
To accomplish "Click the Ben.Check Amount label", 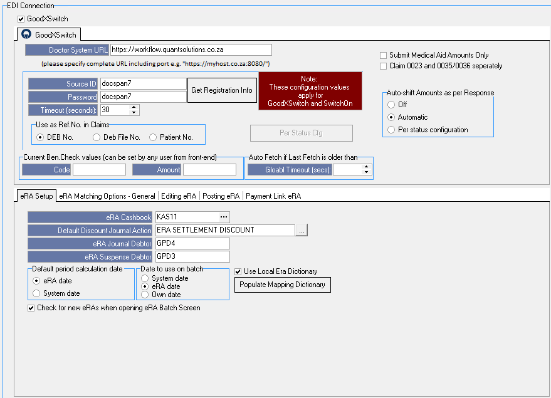I will pyautogui.click(x=157, y=170).
